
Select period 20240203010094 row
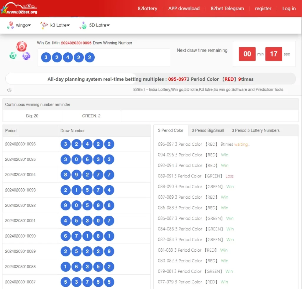76,175
